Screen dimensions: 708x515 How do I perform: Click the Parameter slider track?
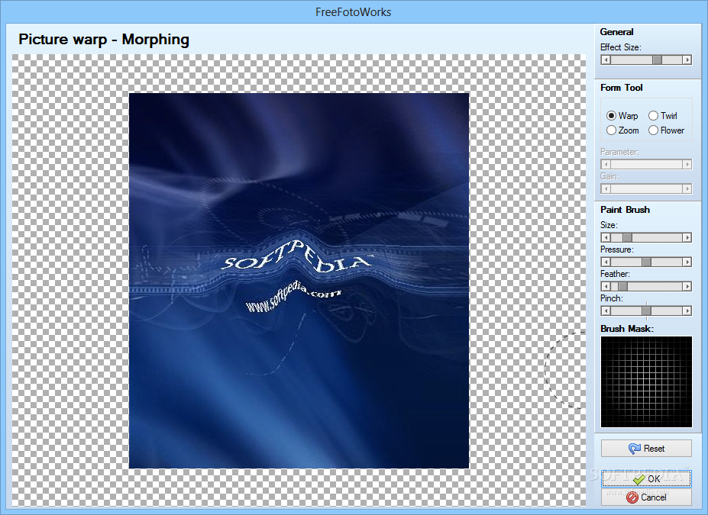(x=646, y=165)
